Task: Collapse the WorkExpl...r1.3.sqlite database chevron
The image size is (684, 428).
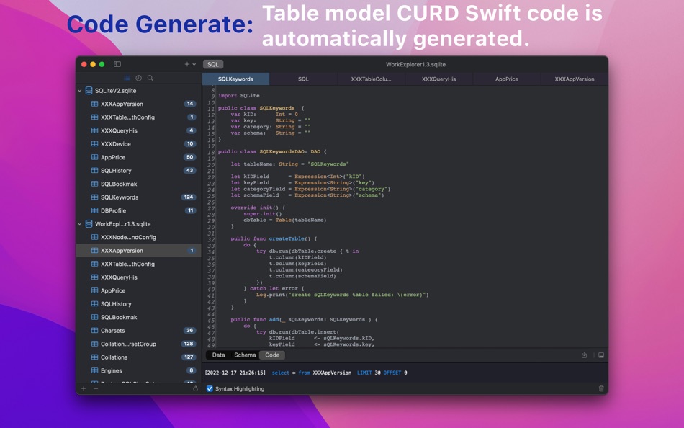Action: pyautogui.click(x=79, y=224)
